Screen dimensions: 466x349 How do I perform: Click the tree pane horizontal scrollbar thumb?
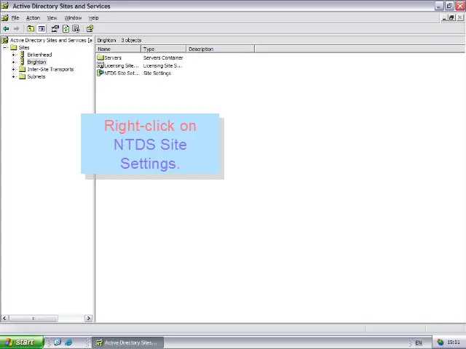[x=33, y=318]
